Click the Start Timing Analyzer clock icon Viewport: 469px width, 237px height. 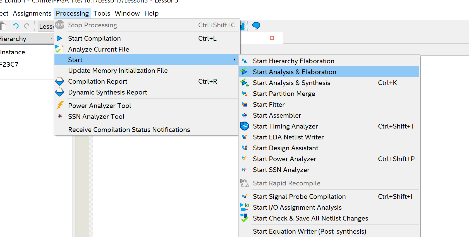click(245, 126)
